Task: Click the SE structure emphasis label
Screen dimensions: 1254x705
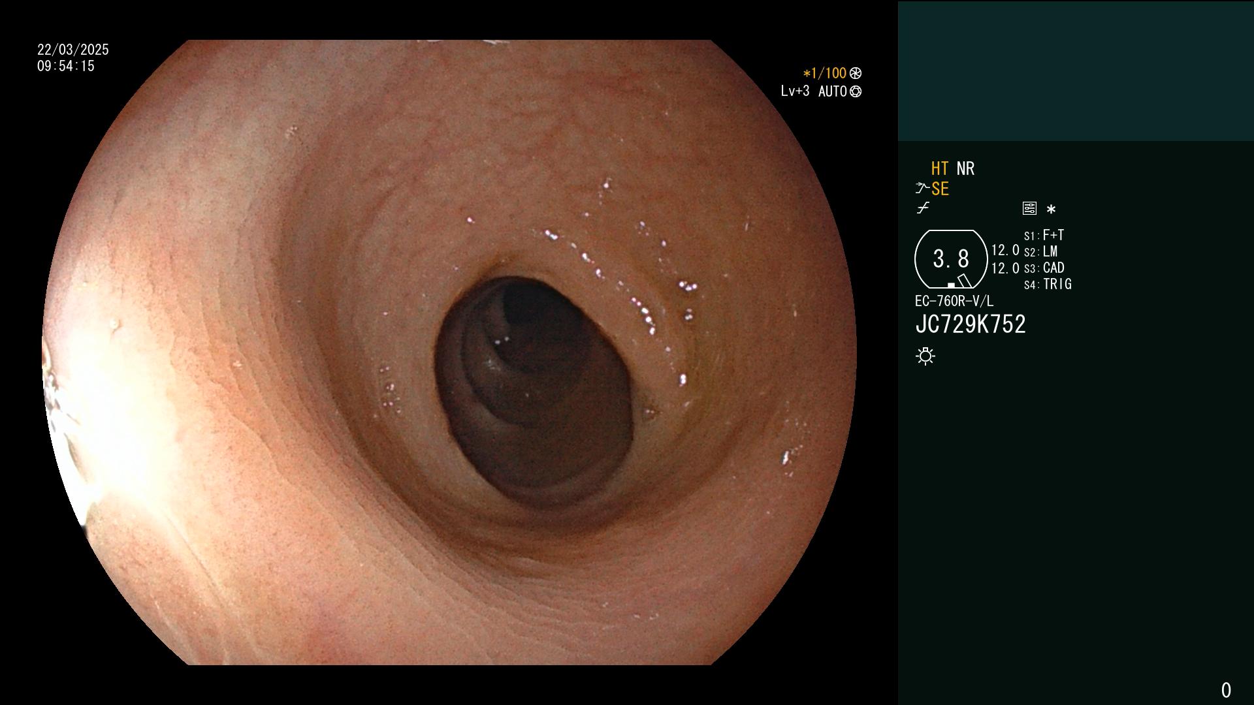Action: pos(940,189)
